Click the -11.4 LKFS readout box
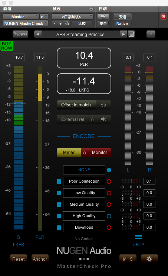168x276 pixels. [84, 84]
